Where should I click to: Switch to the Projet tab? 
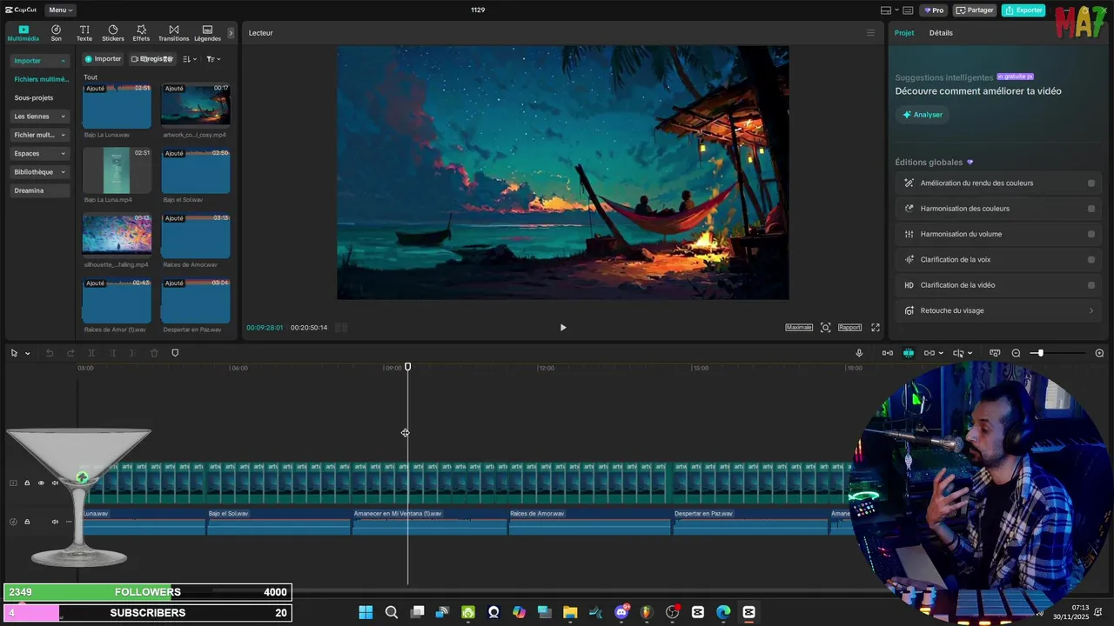[904, 33]
